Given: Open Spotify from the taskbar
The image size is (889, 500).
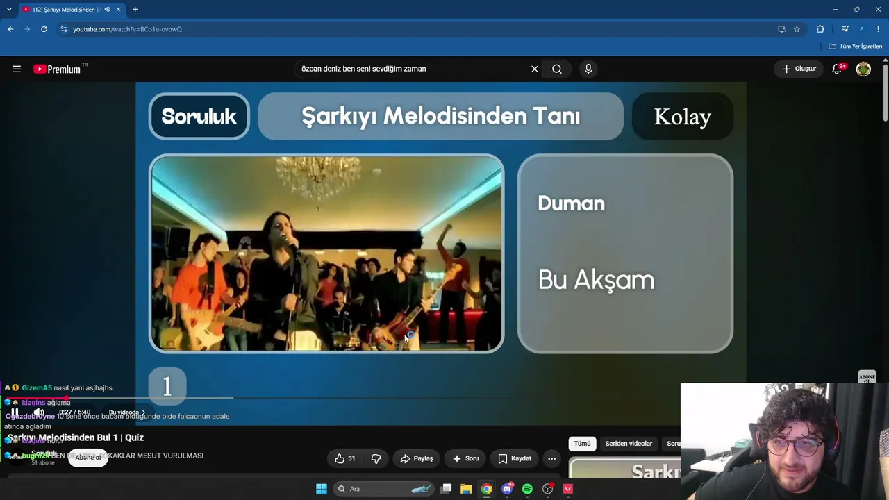Looking at the screenshot, I should point(527,489).
